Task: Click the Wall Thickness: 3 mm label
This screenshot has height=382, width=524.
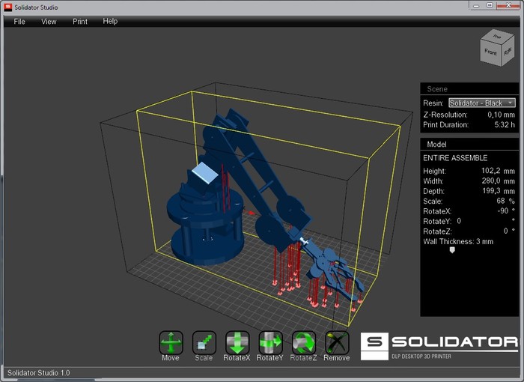Action: tap(458, 241)
